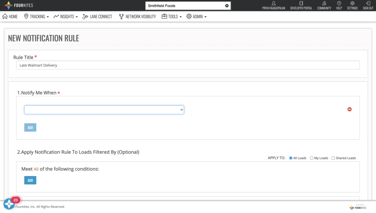376x213 pixels.
Task: Expand the Notify Me When dropdown
Action: click(104, 110)
